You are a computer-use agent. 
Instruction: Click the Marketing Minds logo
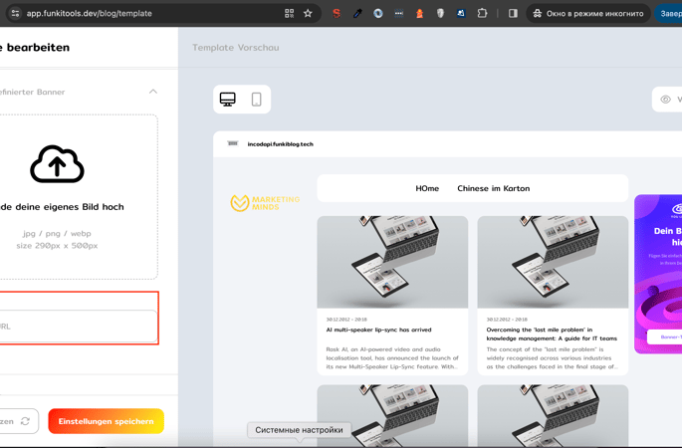click(265, 203)
